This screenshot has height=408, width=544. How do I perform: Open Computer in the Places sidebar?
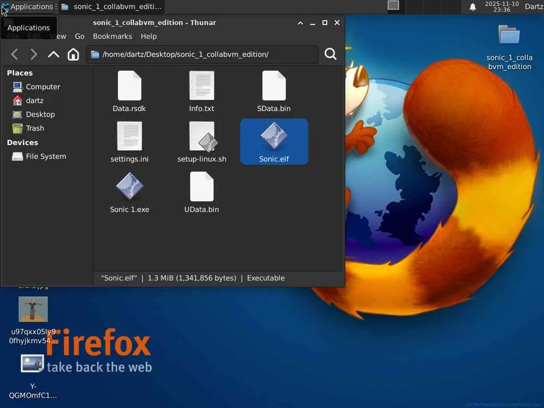[x=36, y=87]
